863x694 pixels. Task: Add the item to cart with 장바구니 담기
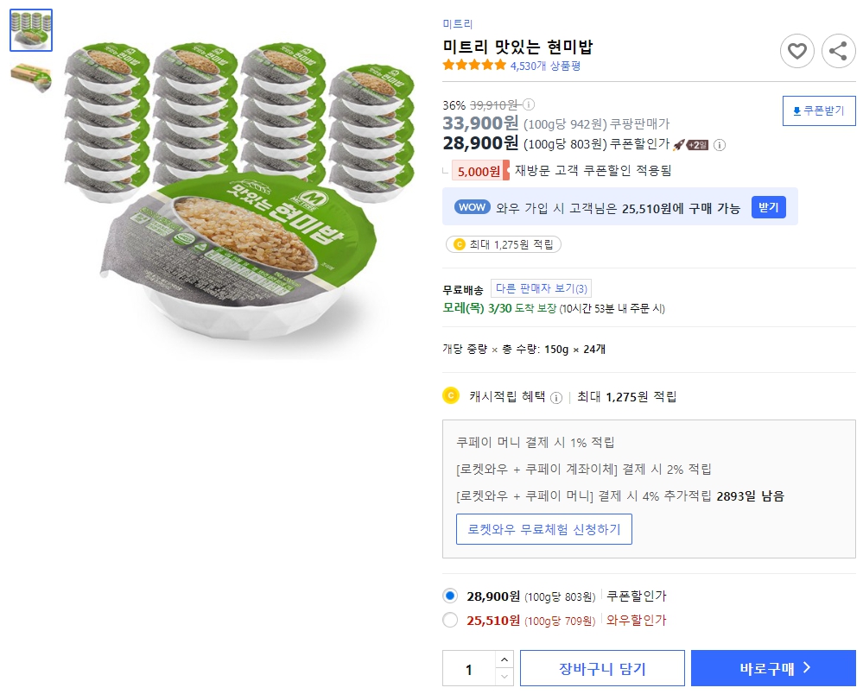[601, 667]
